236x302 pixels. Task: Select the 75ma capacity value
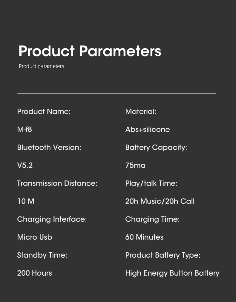pos(135,165)
